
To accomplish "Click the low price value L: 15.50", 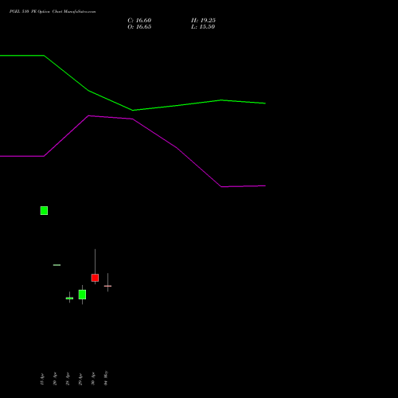I will (203, 27).
